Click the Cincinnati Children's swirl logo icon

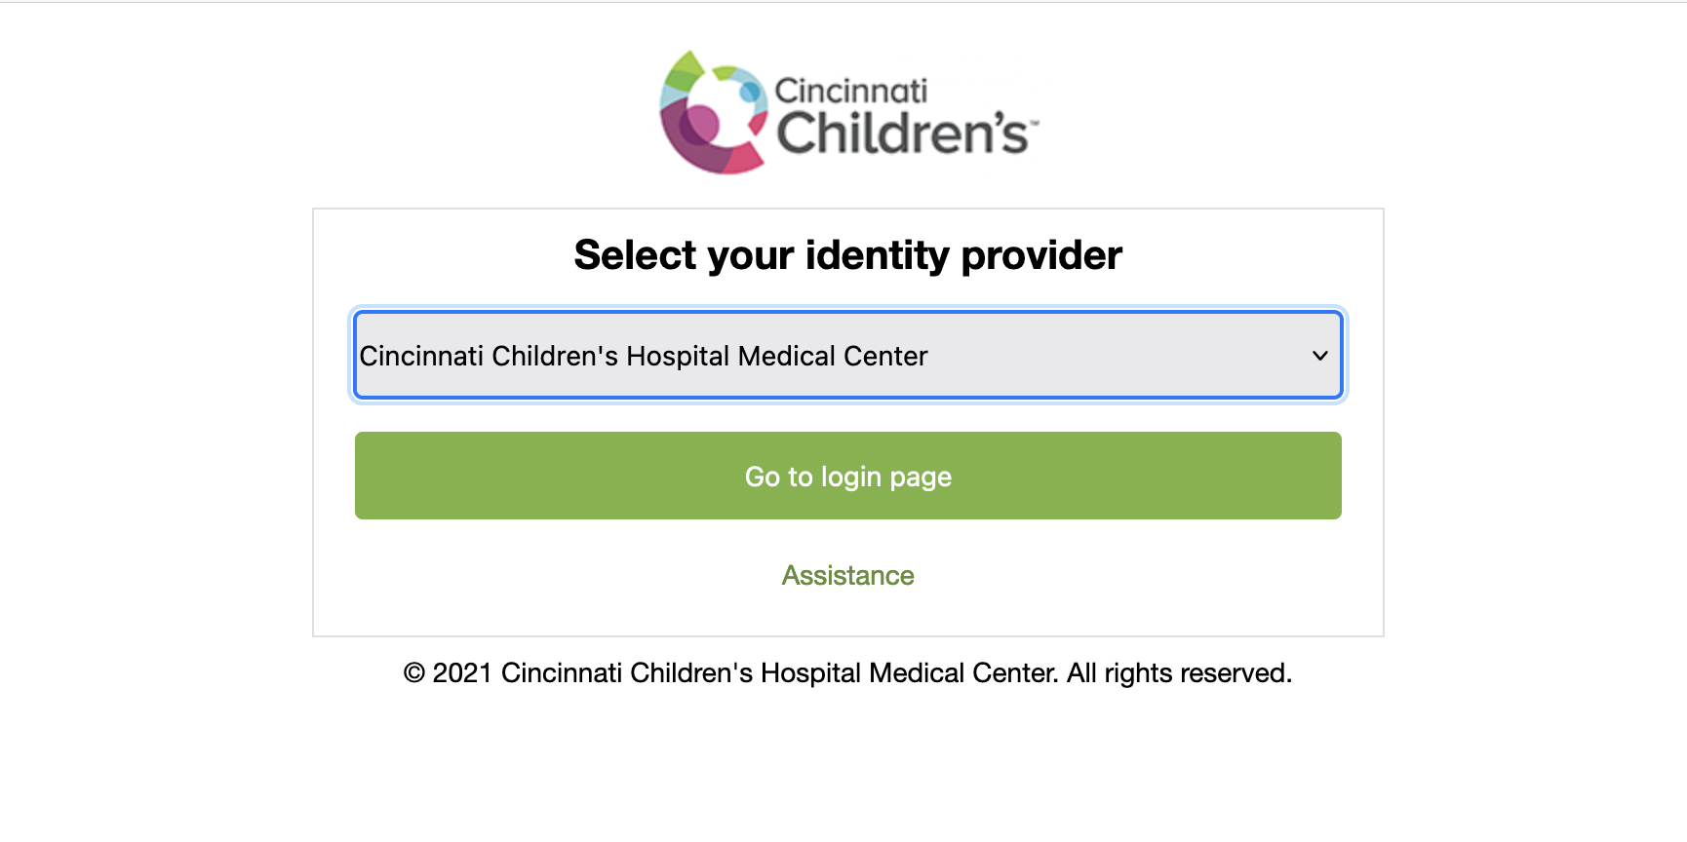[x=714, y=112]
